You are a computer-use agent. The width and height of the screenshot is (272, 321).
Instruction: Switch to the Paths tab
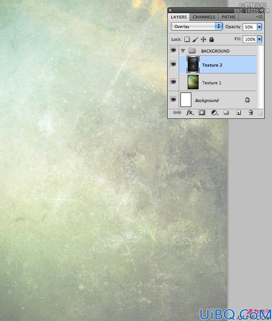[x=228, y=17]
